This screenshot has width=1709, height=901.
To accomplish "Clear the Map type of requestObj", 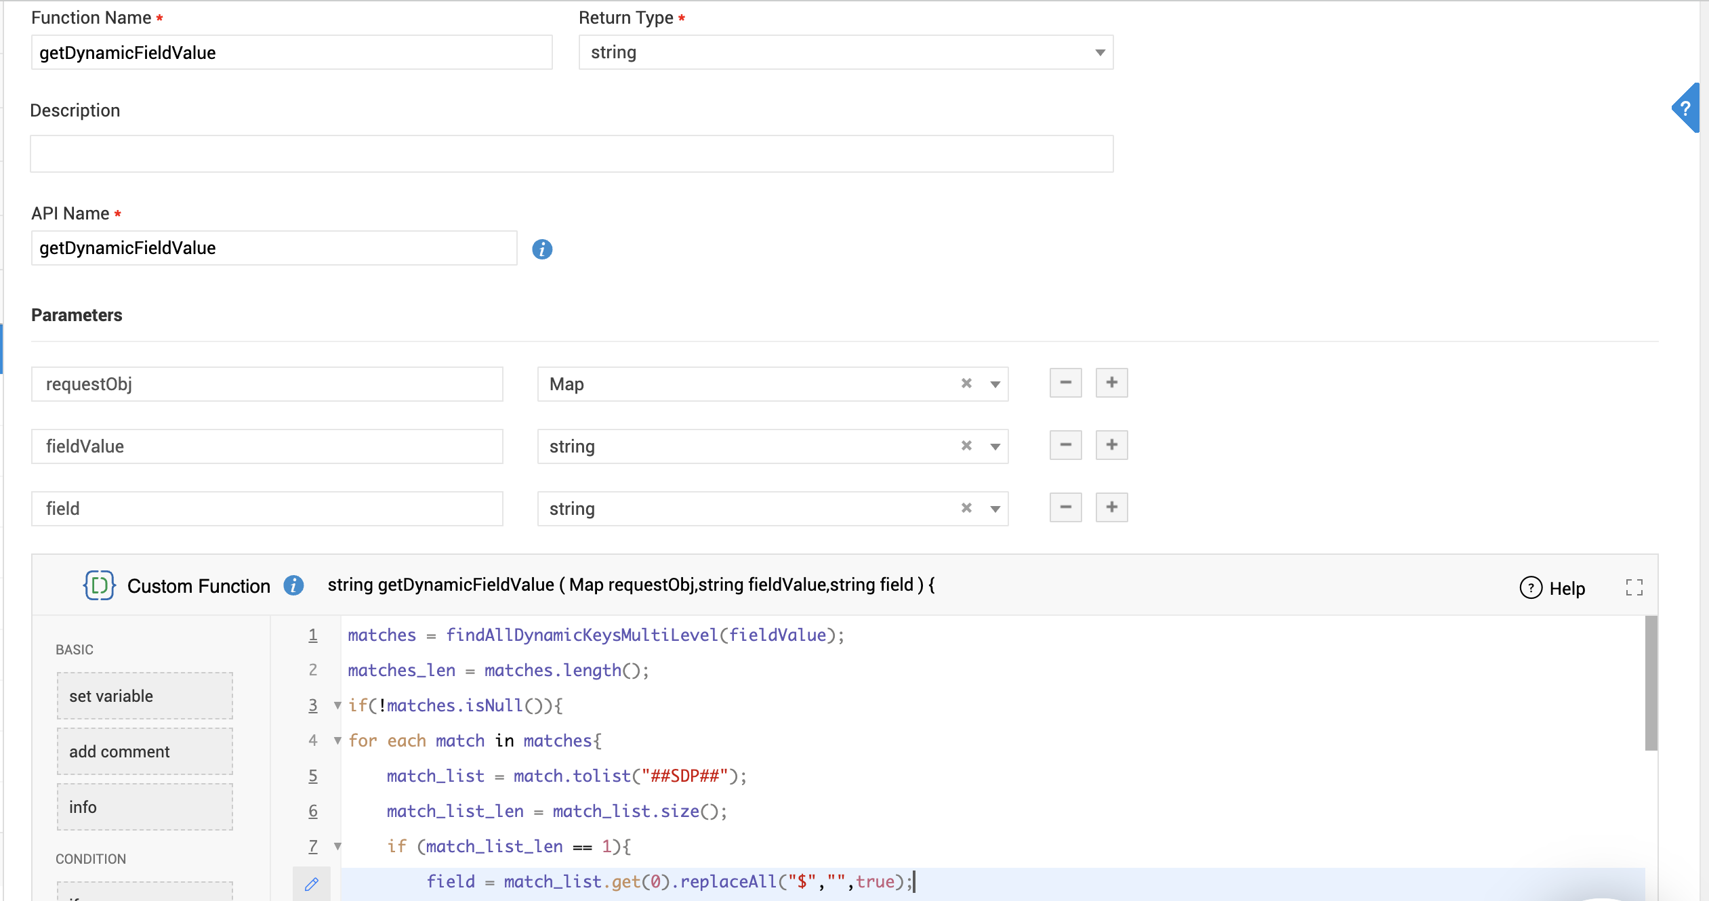I will pyautogui.click(x=966, y=384).
